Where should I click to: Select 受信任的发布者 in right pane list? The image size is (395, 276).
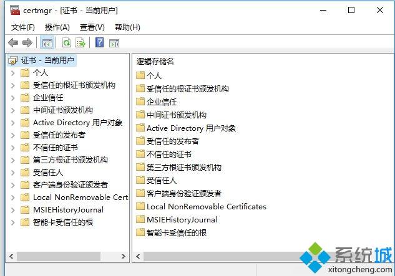pyautogui.click(x=173, y=141)
